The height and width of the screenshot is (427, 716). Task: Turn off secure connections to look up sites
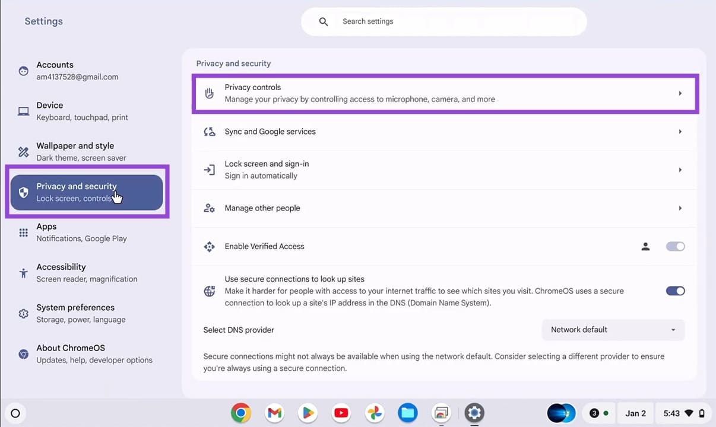point(675,291)
